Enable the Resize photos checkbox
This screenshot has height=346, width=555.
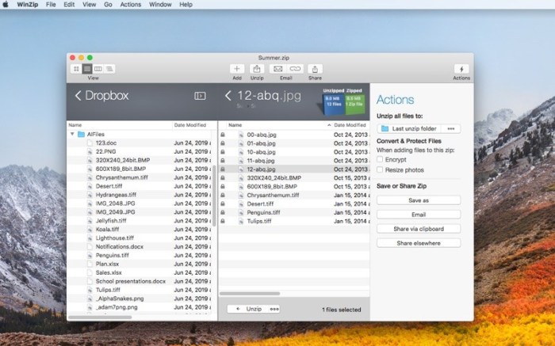click(x=381, y=169)
